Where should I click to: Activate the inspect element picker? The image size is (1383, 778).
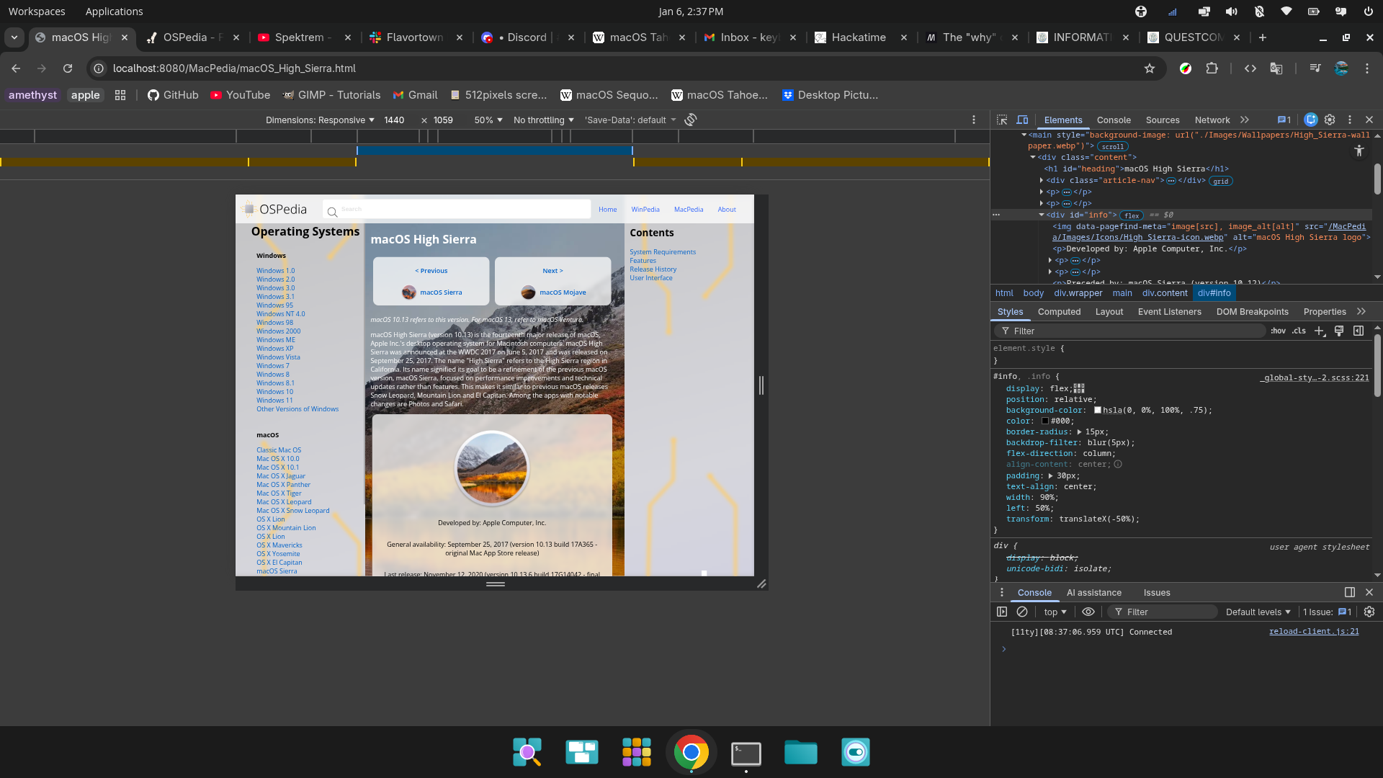coord(1002,120)
